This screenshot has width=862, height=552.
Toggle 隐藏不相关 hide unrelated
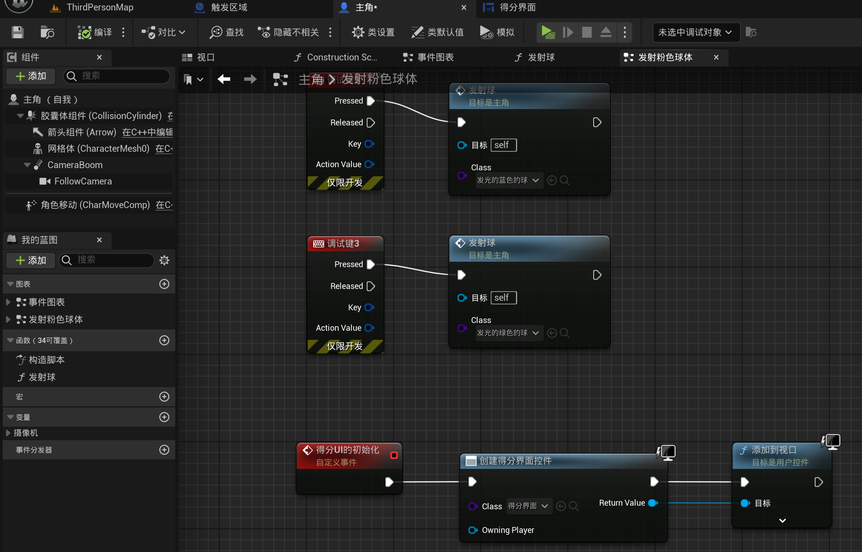[x=289, y=32]
